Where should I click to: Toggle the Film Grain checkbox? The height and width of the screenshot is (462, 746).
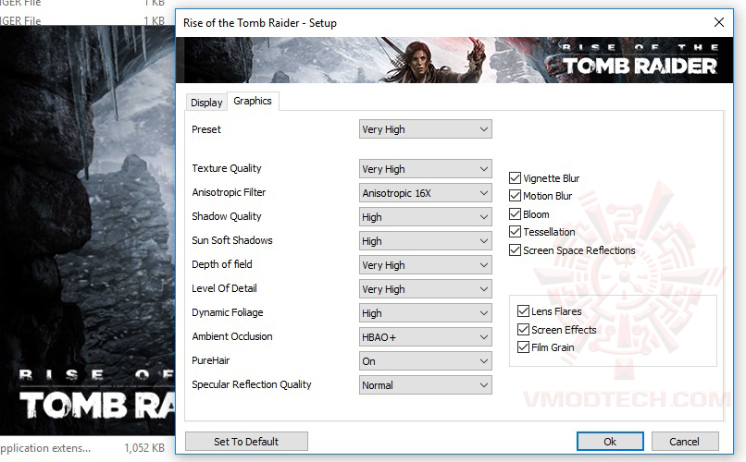coord(523,347)
